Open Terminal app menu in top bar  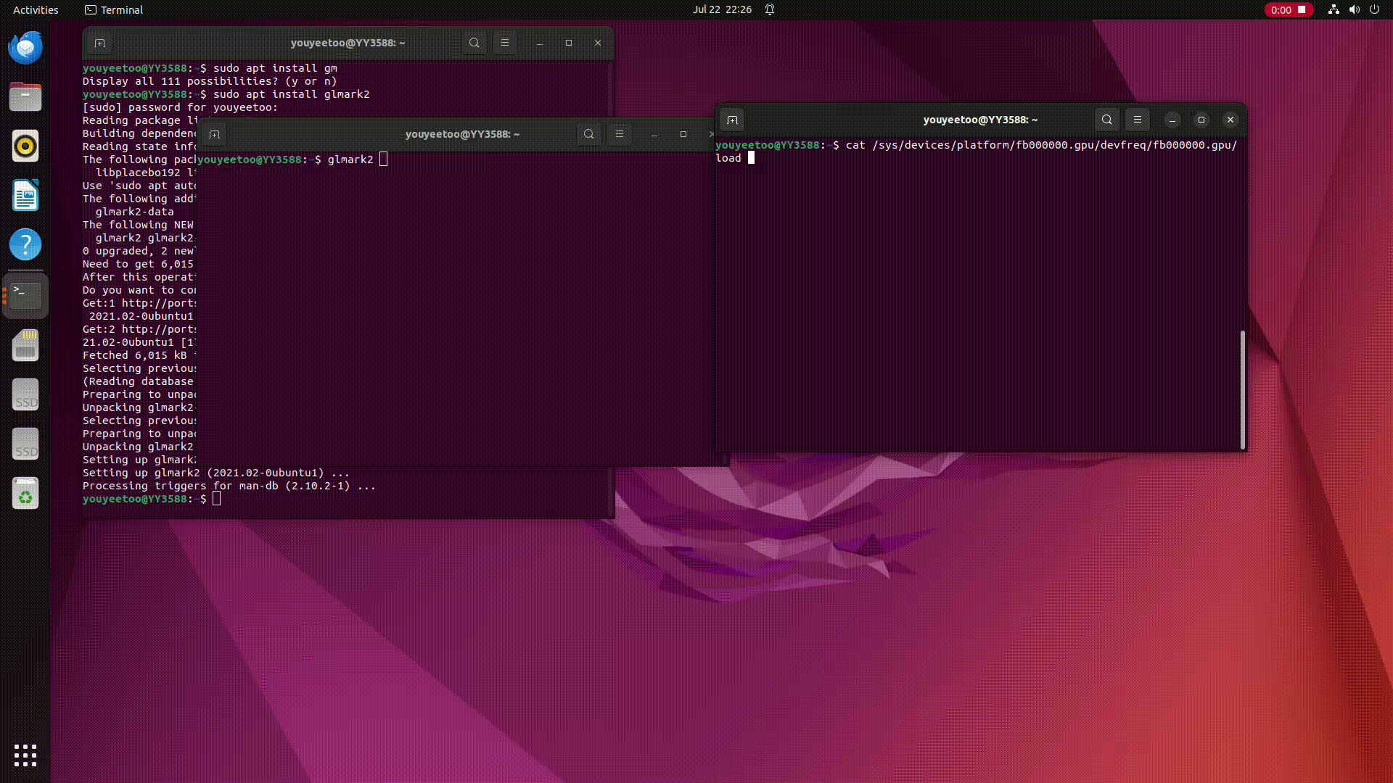coord(114,10)
